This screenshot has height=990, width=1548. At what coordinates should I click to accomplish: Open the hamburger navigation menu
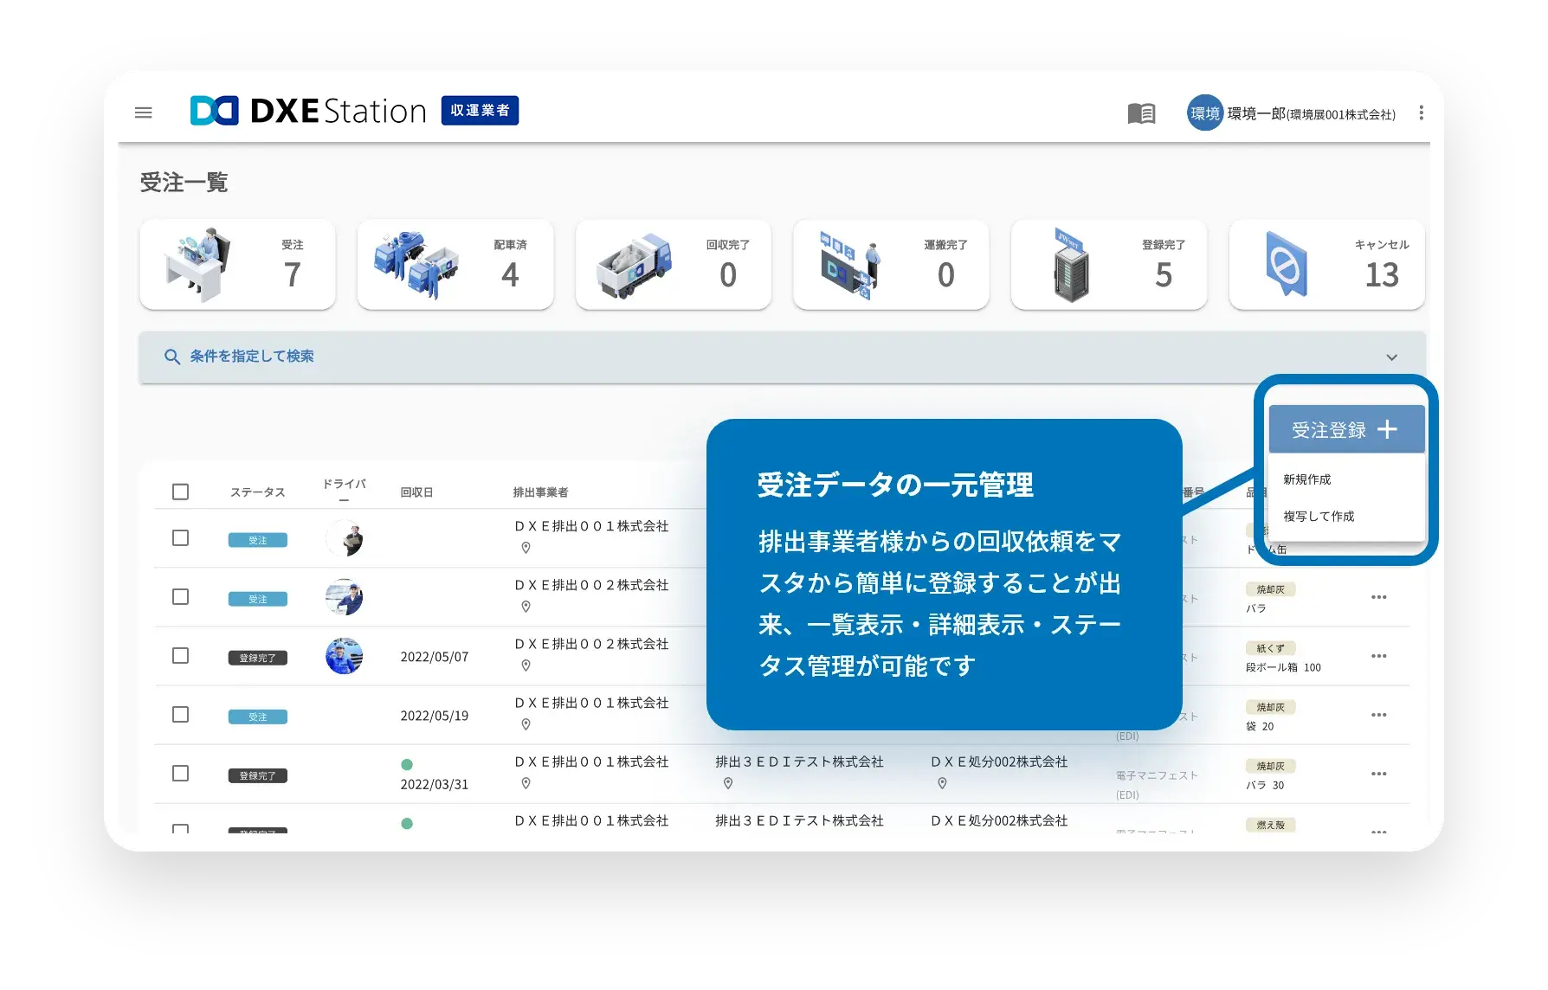click(143, 112)
